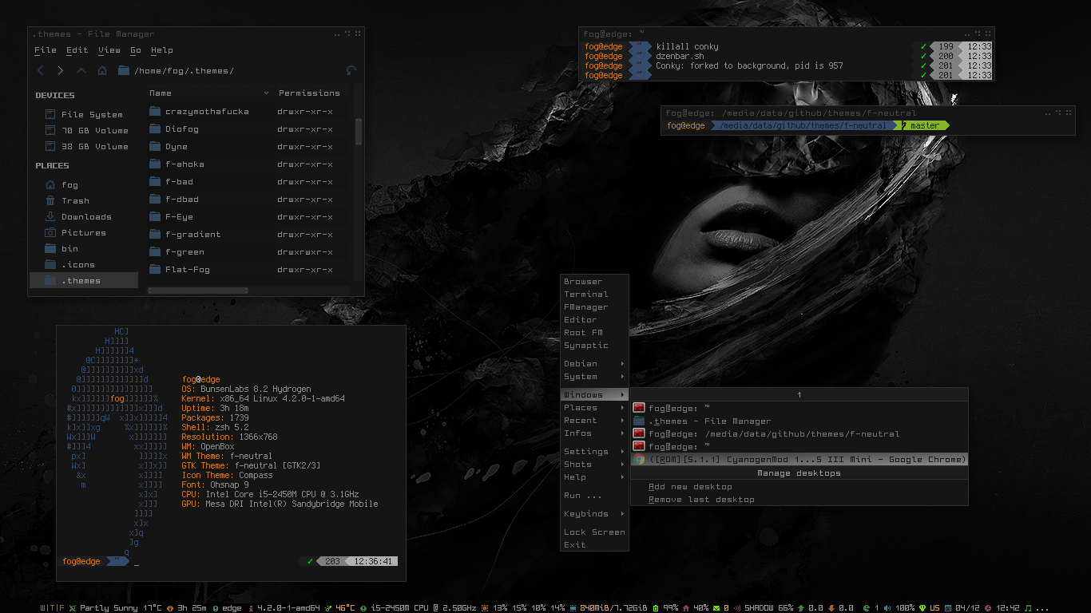Open the Go menu in File Manager
The width and height of the screenshot is (1091, 613).
[x=136, y=50]
